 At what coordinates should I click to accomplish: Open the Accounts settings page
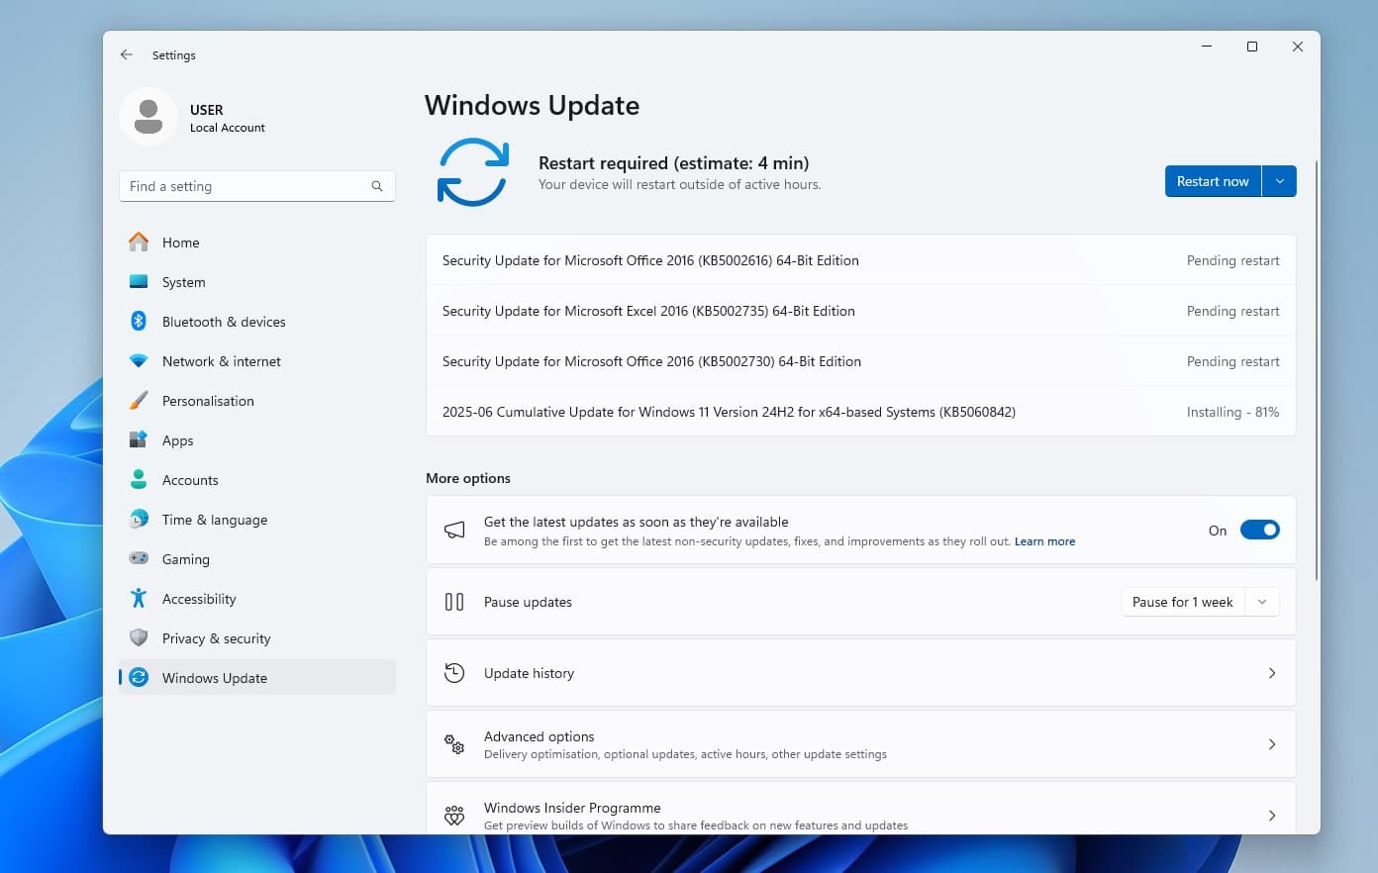coord(190,480)
